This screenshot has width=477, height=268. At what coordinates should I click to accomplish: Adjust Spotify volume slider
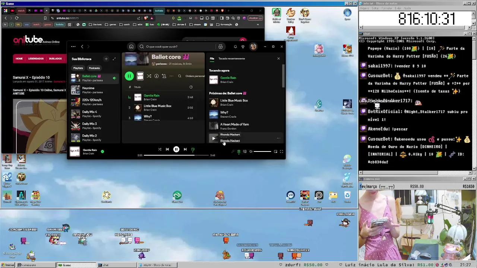(263, 151)
